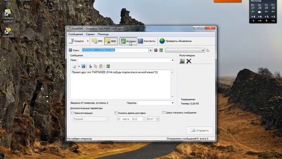Click the eraser clear icon in message toolbar

[x=74, y=66]
